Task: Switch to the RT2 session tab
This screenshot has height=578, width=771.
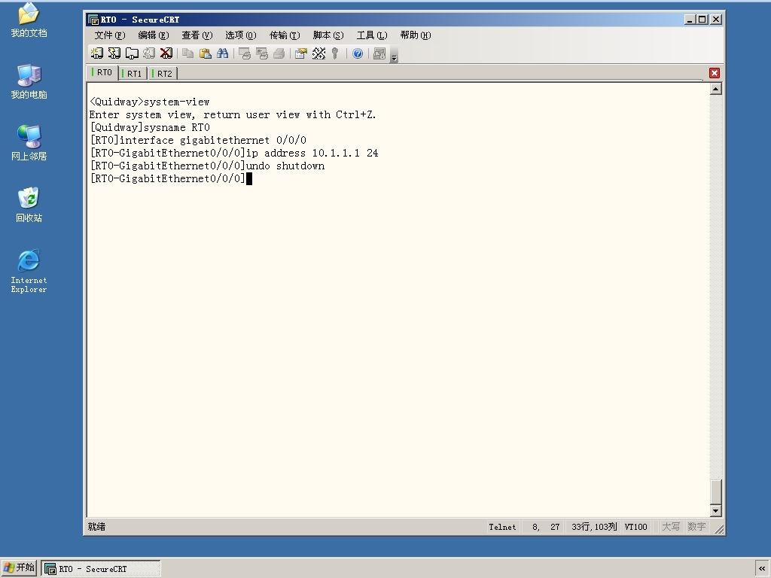Action: 163,73
